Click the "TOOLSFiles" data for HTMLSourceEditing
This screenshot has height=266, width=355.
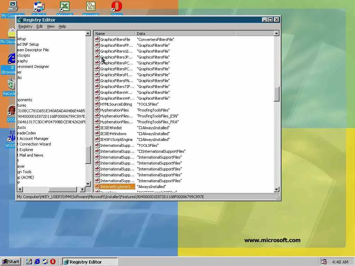click(x=148, y=104)
